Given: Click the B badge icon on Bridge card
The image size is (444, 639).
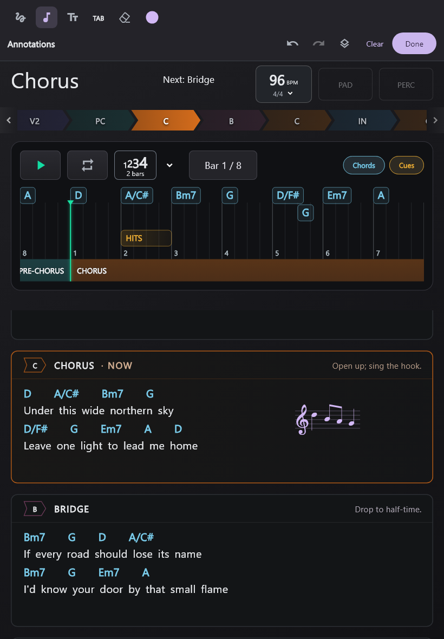Looking at the screenshot, I should (35, 509).
